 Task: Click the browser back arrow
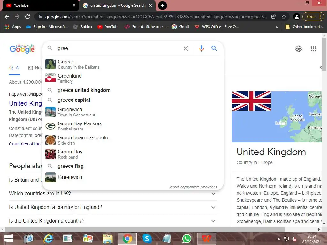coord(7,17)
